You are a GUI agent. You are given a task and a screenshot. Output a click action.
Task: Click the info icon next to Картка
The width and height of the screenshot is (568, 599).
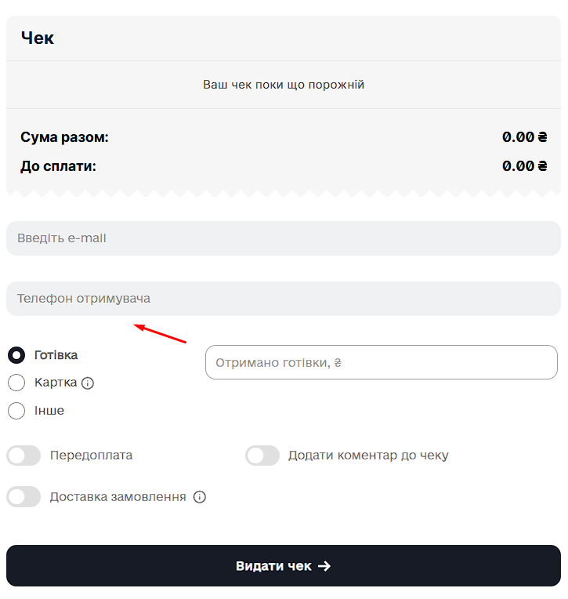88,383
